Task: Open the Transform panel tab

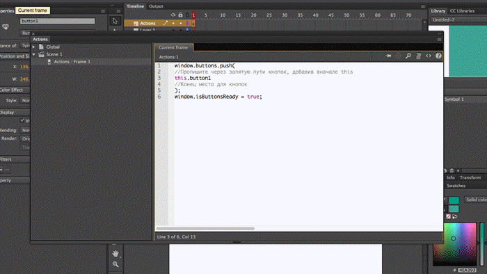Action: tap(470, 177)
